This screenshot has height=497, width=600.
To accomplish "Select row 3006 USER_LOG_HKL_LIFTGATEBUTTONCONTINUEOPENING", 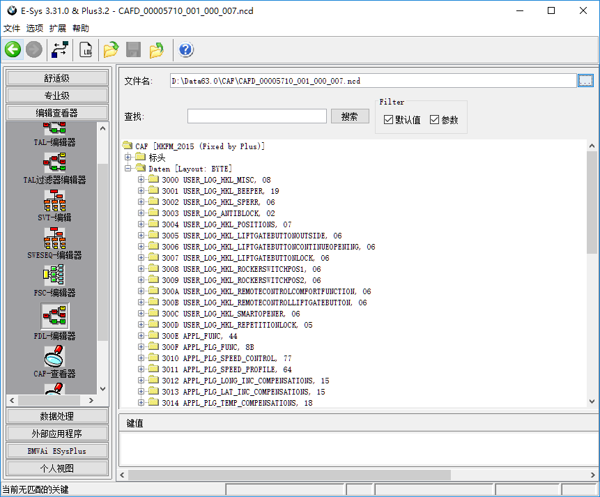I will coord(268,246).
